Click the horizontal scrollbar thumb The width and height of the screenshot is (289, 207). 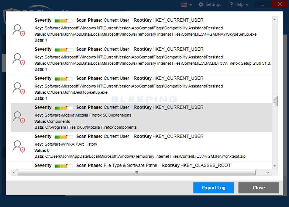pos(136,172)
